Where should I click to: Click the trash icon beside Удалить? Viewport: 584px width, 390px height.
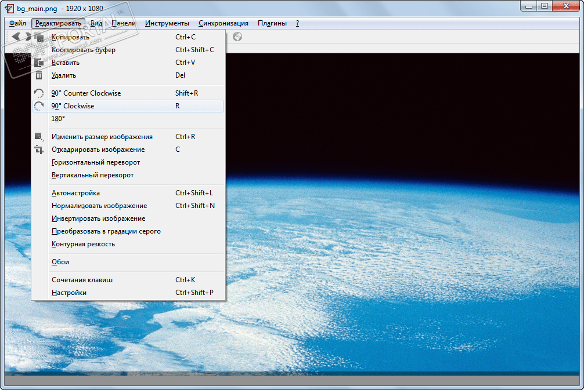(x=39, y=75)
